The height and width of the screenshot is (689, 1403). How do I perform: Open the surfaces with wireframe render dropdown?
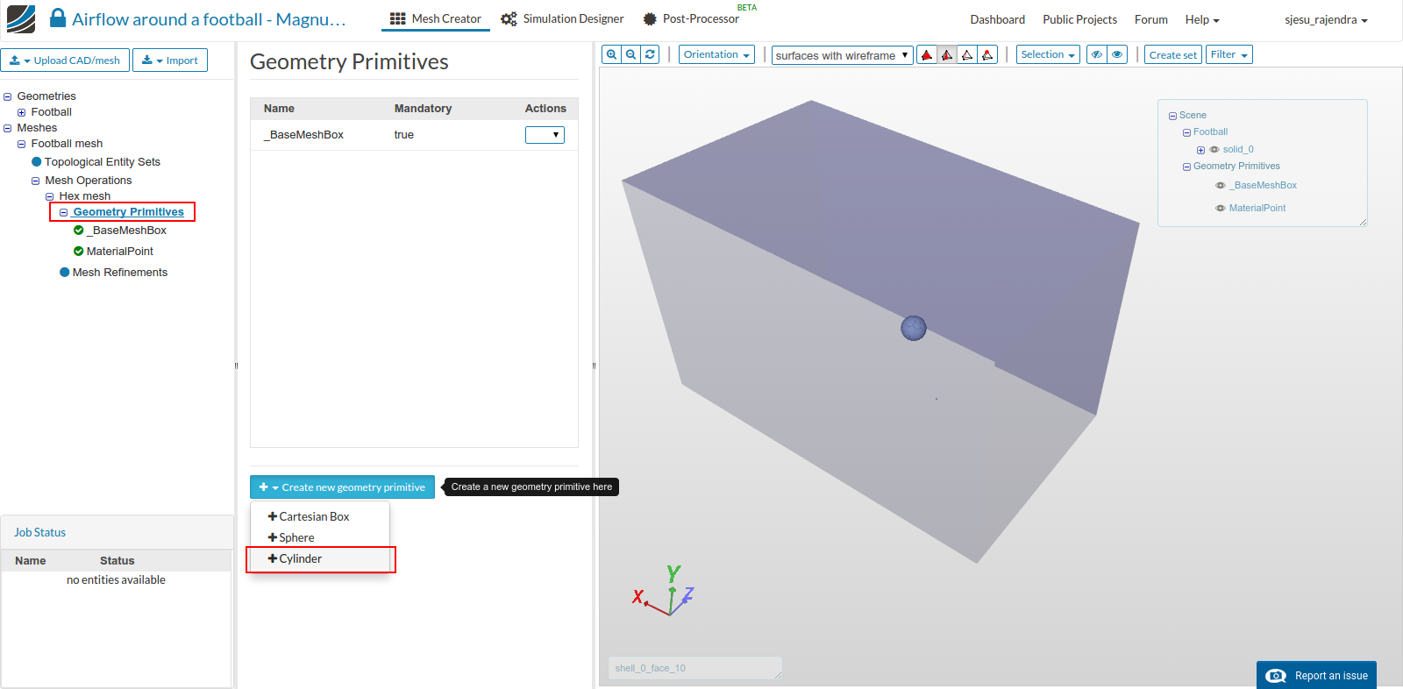click(x=842, y=55)
